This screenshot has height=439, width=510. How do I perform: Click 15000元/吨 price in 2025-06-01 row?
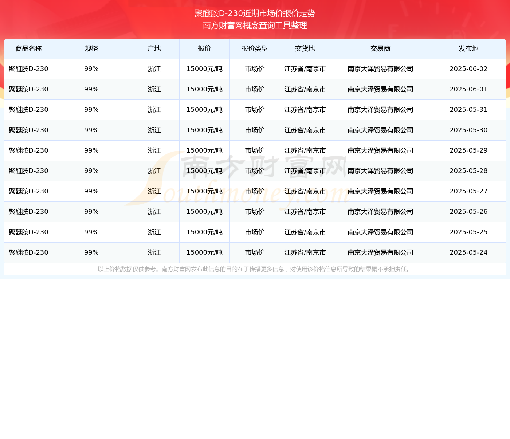[204, 89]
